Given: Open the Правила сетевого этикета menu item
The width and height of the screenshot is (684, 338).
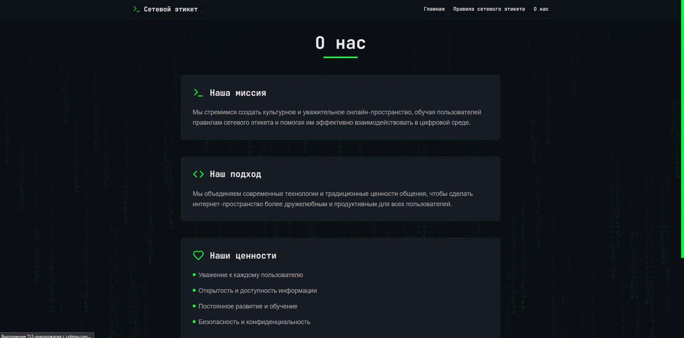Looking at the screenshot, I should 489,9.
